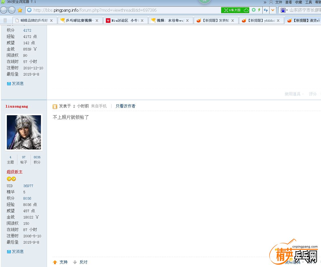Expand the address bar history dropdown arrow
The image size is (321, 267).
273,10
